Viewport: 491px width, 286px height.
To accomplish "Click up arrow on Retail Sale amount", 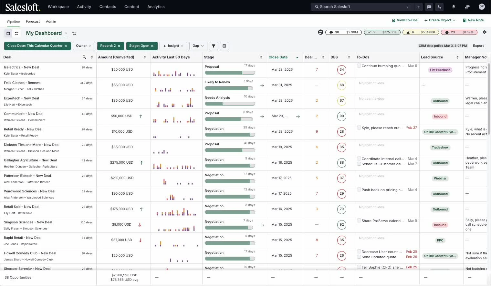I will (141, 209).
